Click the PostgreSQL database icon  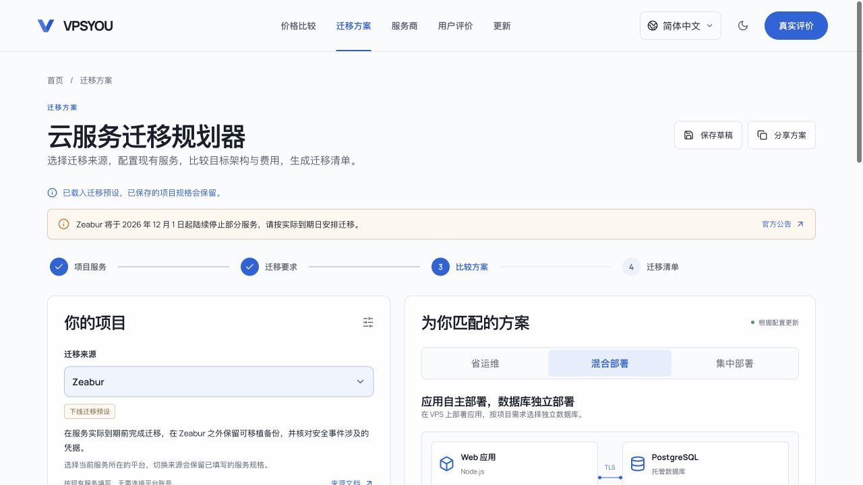click(637, 463)
